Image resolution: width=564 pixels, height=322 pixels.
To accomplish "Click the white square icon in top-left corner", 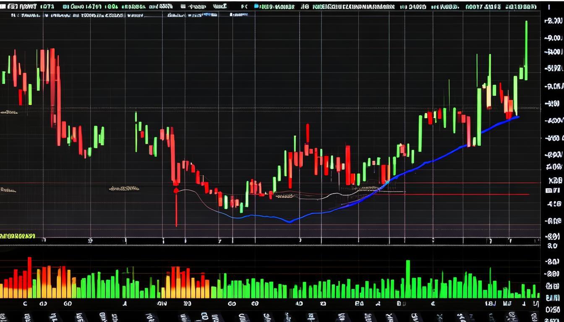I will coord(3,7).
